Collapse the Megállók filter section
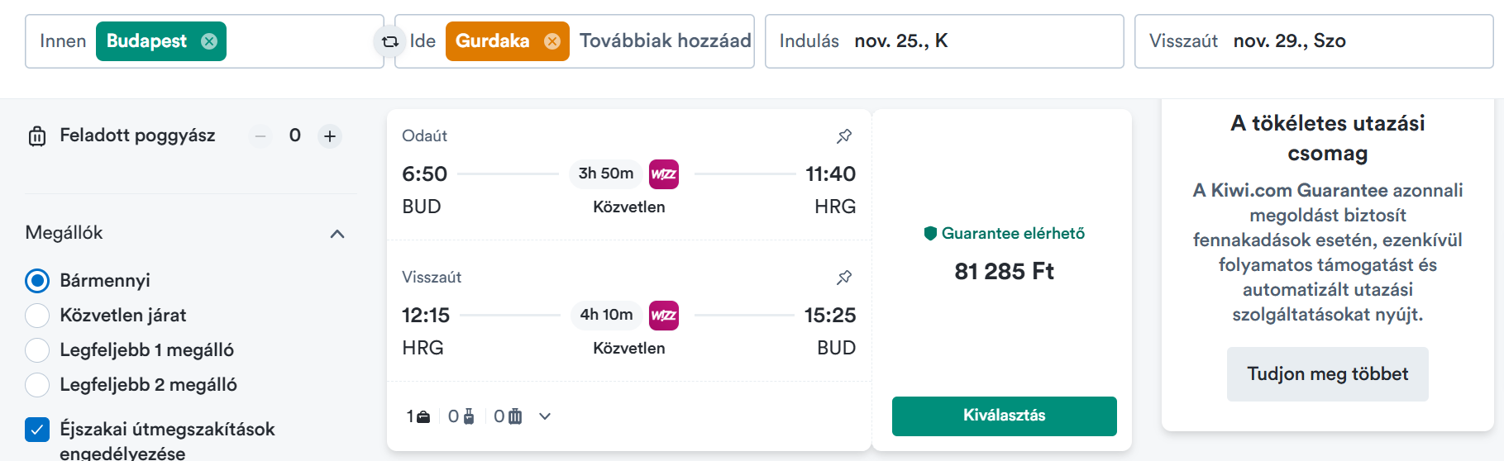 coord(337,234)
